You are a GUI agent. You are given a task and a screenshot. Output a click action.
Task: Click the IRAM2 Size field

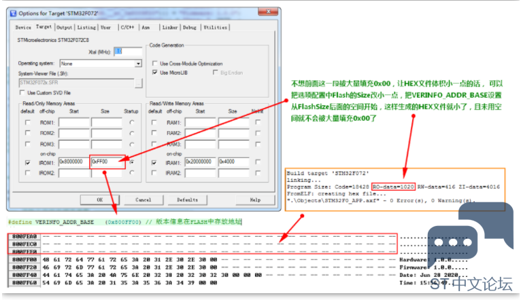pyautogui.click(x=233, y=172)
